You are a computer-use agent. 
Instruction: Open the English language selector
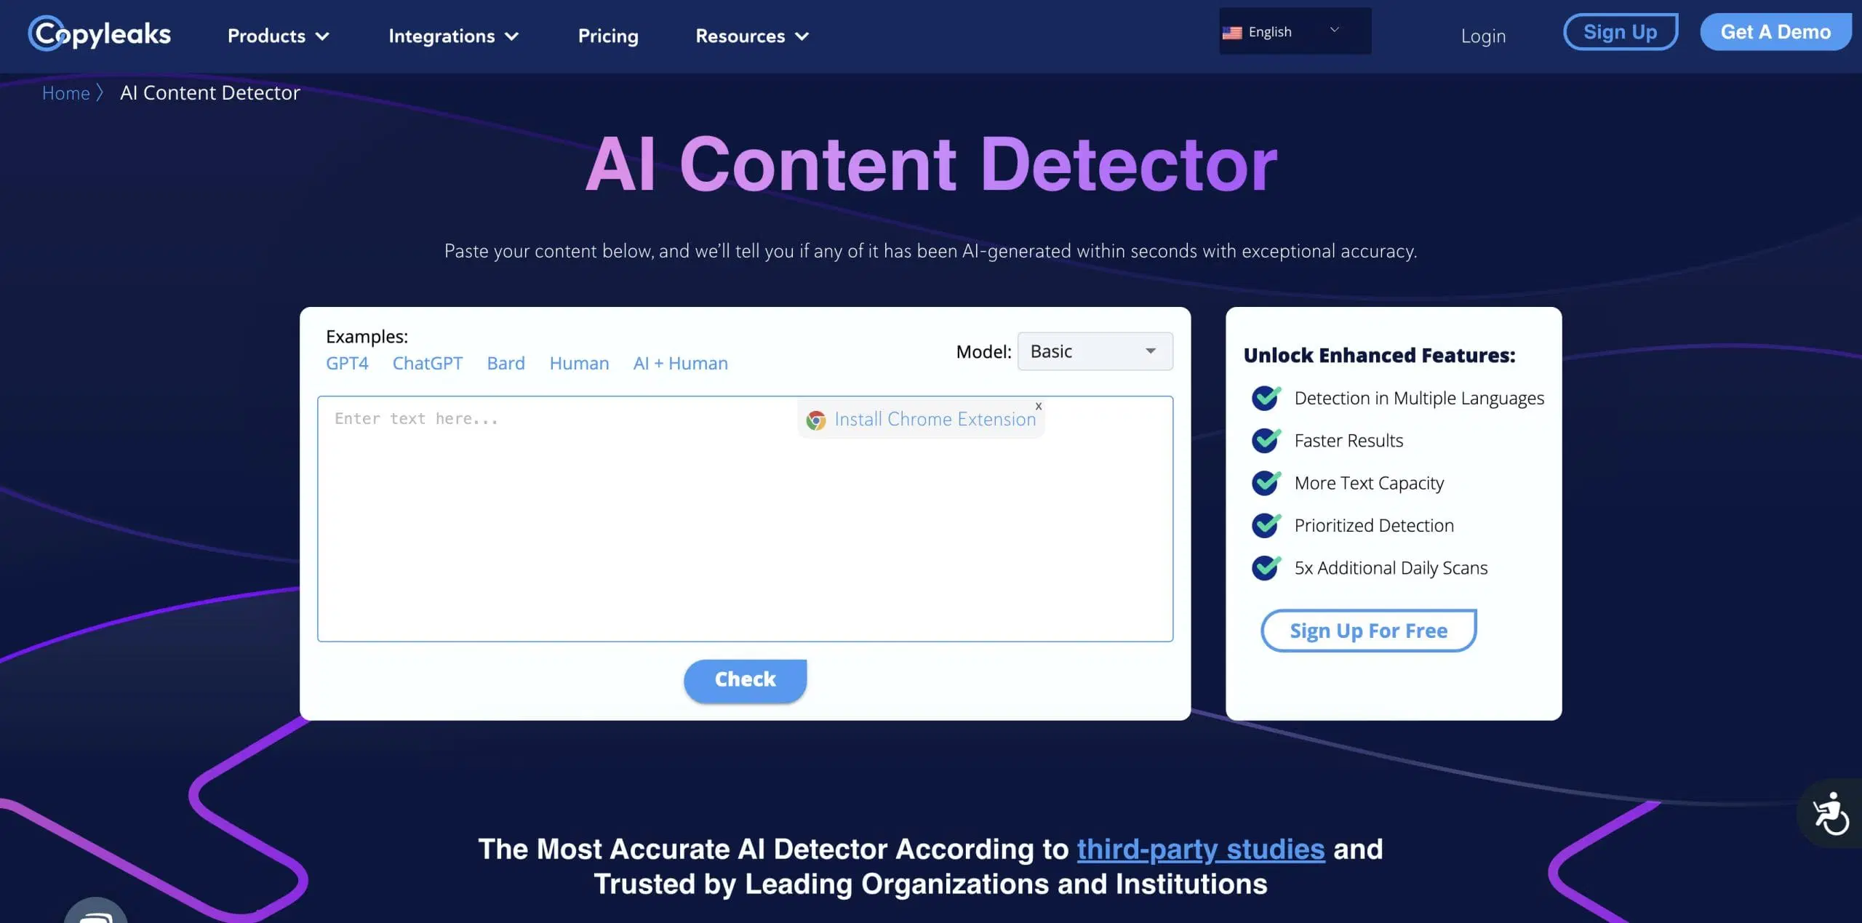pyautogui.click(x=1295, y=31)
